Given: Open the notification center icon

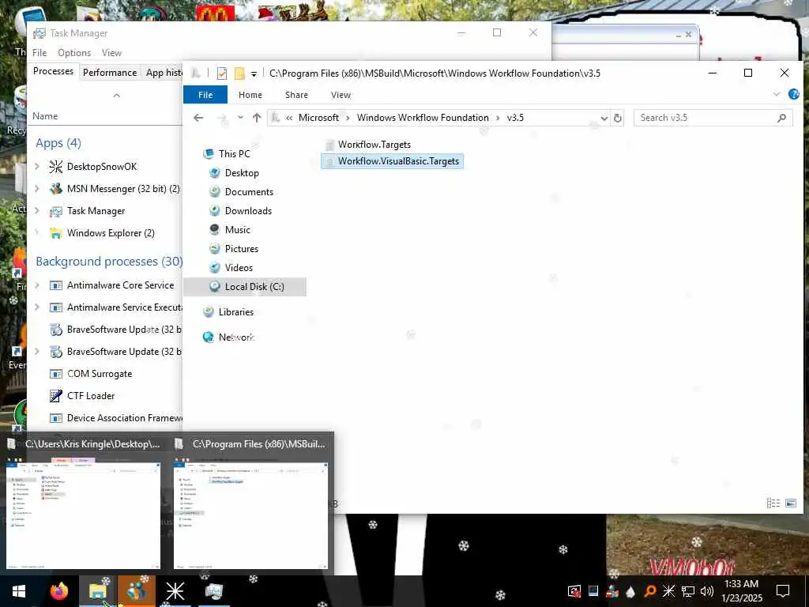Looking at the screenshot, I should [783, 591].
